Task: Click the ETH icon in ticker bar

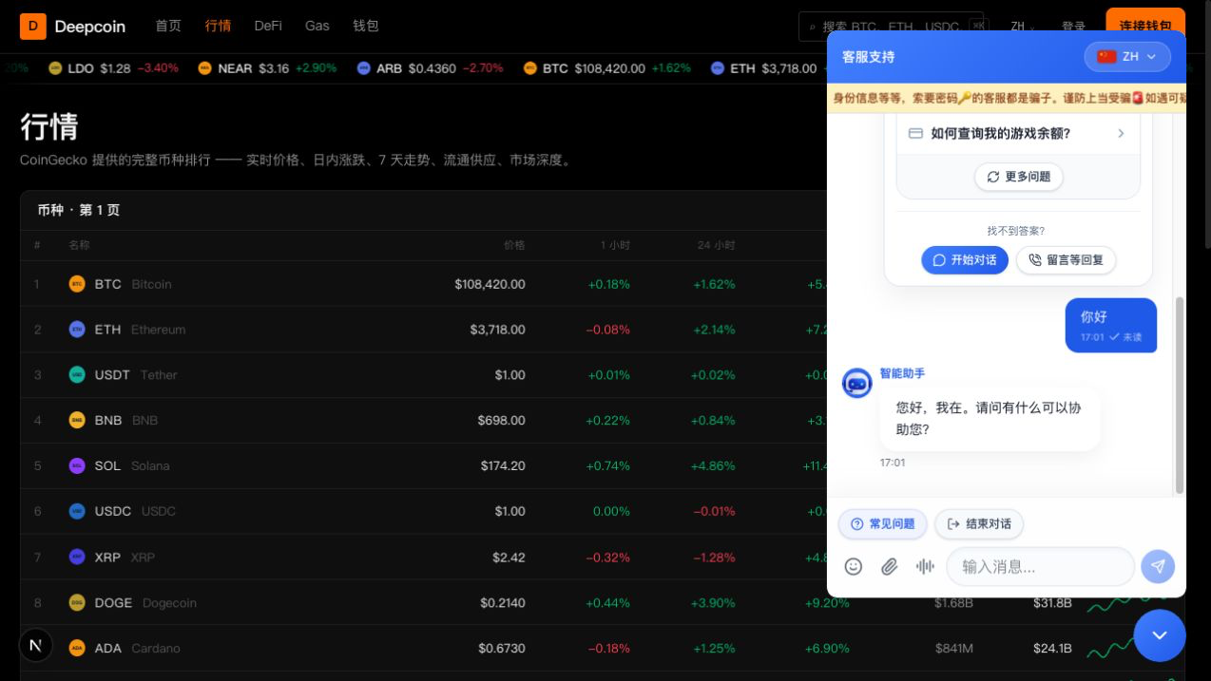Action: click(x=718, y=68)
